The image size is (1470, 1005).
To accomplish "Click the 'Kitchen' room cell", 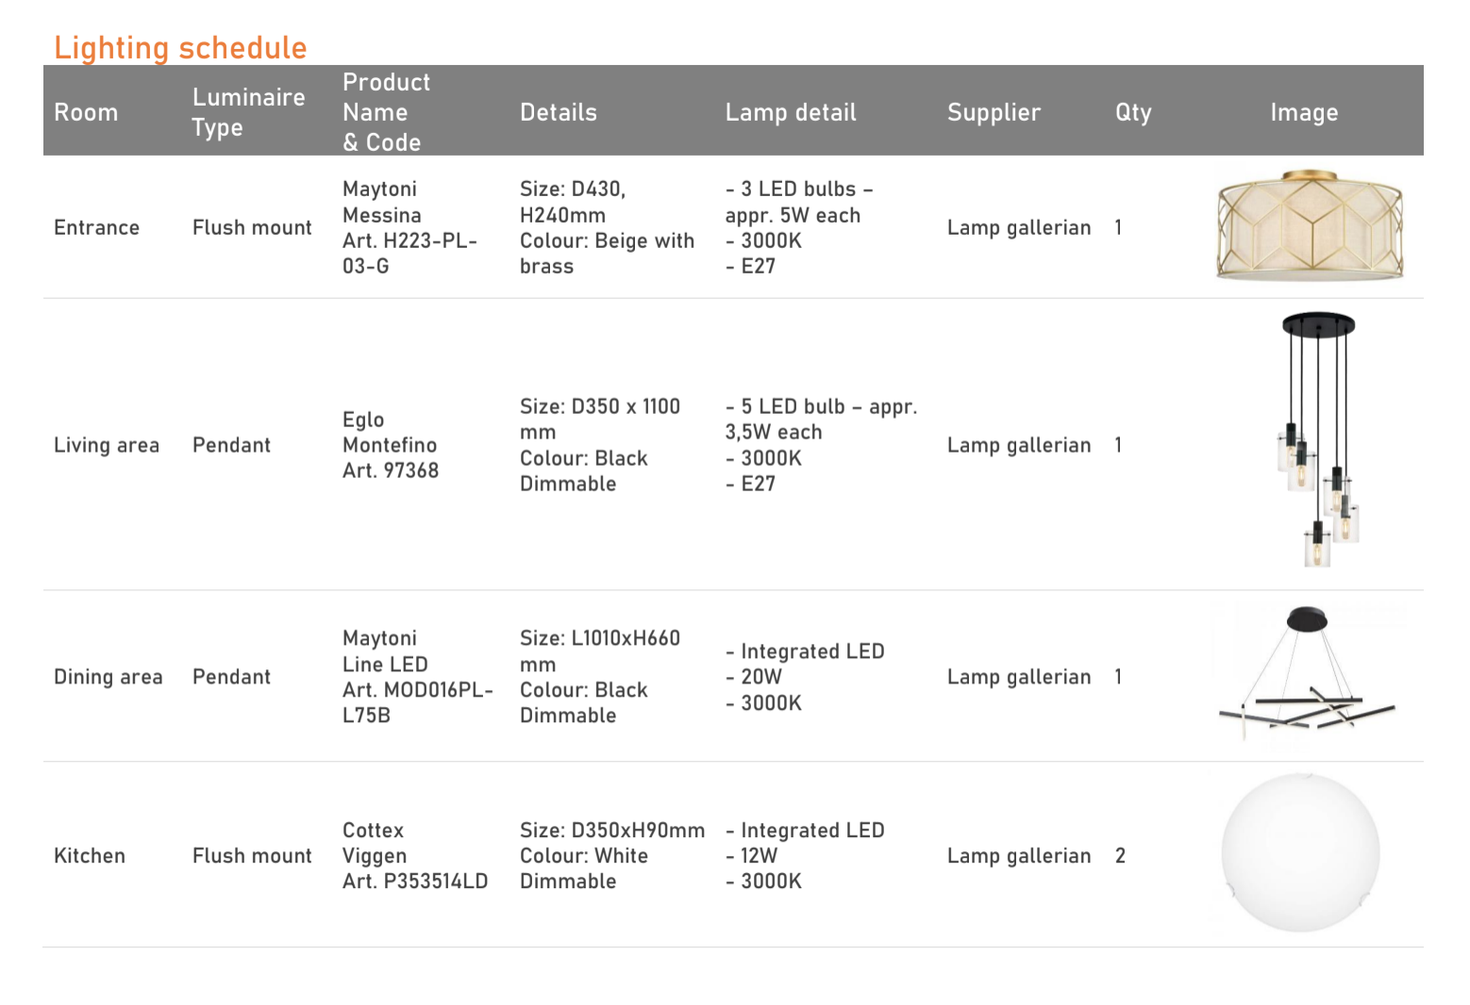I will point(90,855).
